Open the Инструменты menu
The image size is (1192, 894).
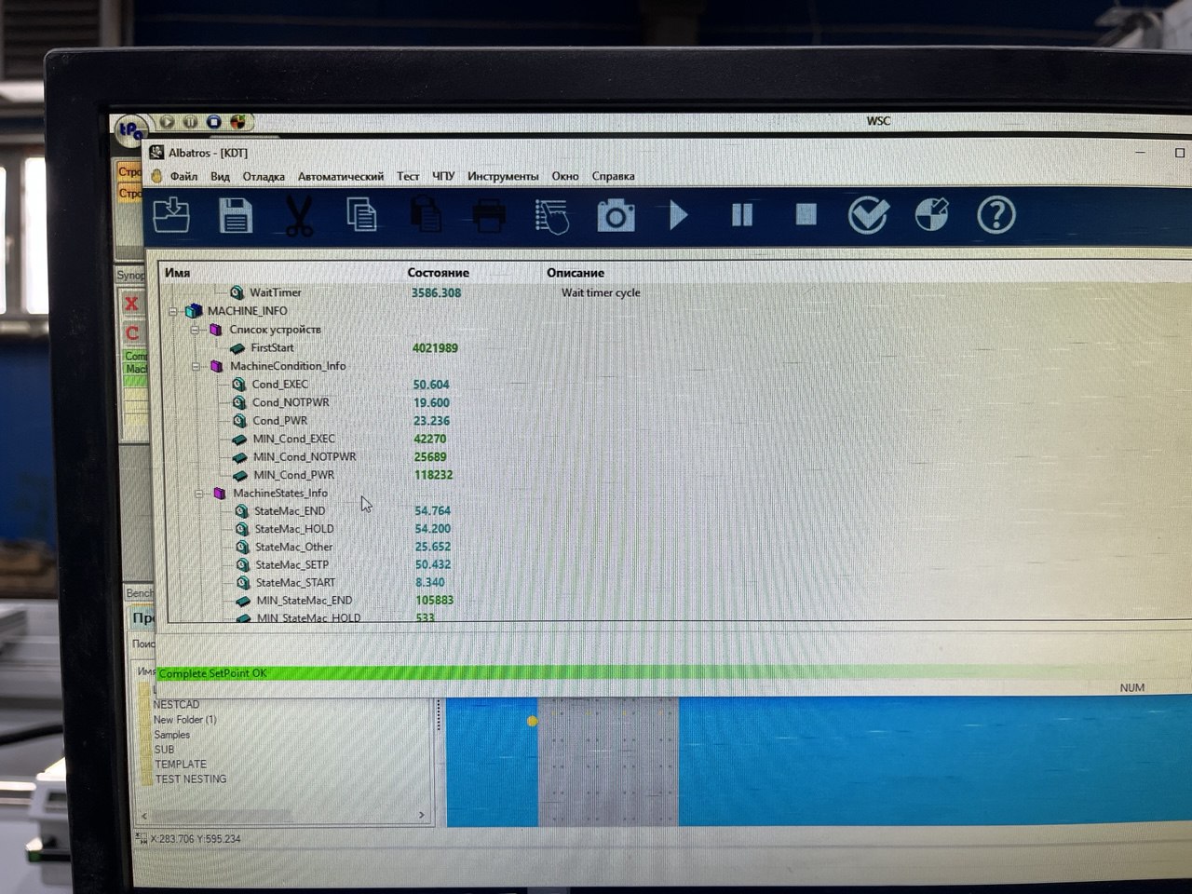point(503,176)
